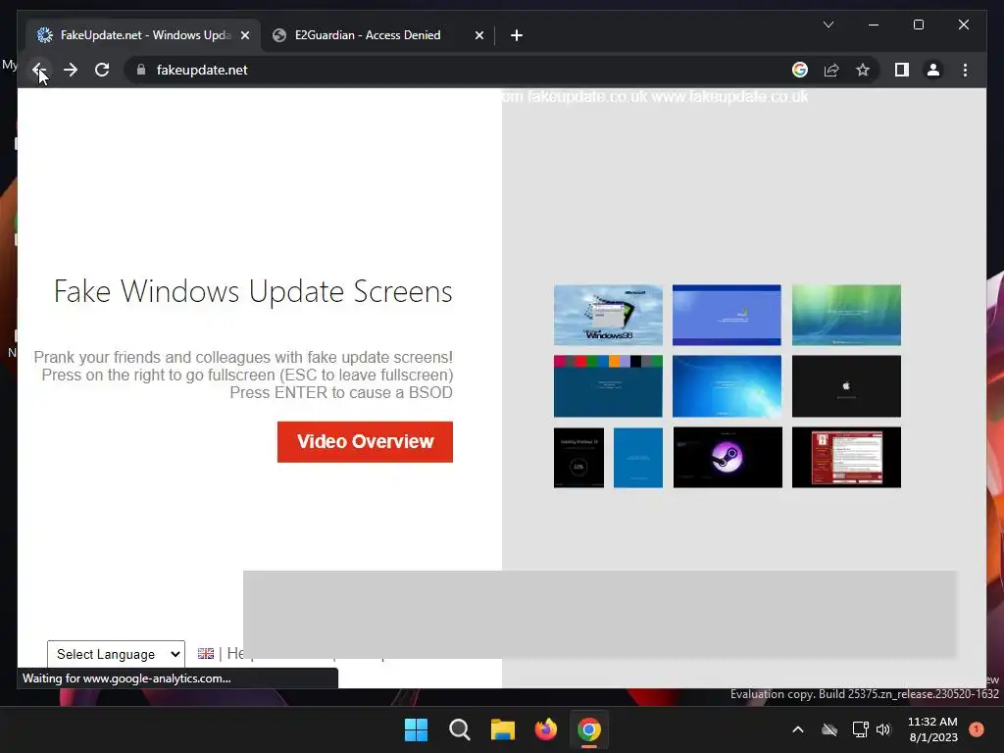Close the E2Guardian Access Denied tab

(x=478, y=35)
